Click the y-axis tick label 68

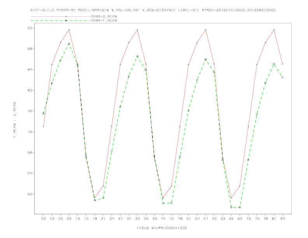click(30, 152)
